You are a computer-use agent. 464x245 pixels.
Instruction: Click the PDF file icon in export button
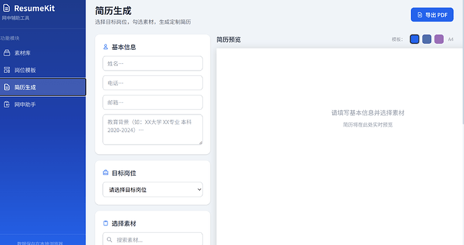pyautogui.click(x=420, y=15)
